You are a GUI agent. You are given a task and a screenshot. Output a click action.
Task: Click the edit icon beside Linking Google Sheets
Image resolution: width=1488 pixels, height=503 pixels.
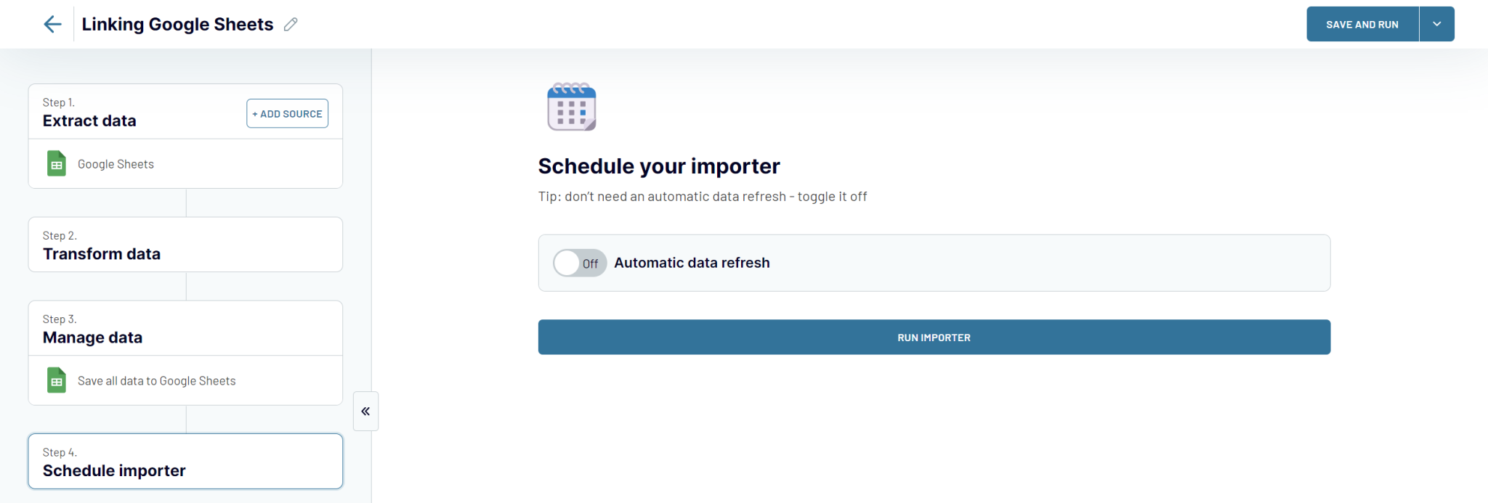(x=291, y=24)
